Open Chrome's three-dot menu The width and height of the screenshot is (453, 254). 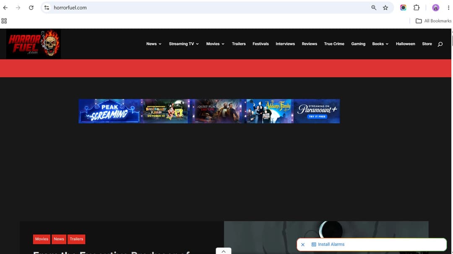pyautogui.click(x=448, y=8)
